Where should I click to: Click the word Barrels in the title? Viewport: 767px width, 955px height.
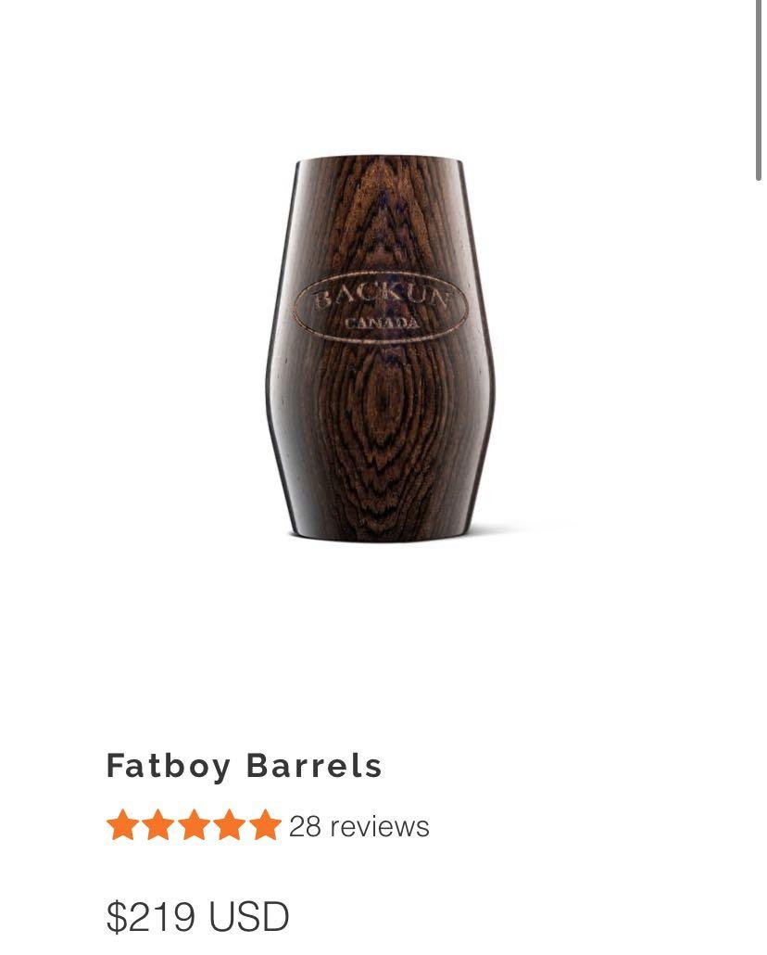[314, 766]
